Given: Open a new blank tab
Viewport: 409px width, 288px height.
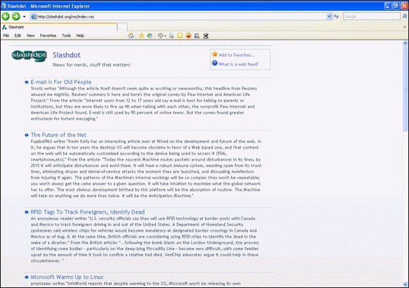Looking at the screenshot, I should 122,27.
